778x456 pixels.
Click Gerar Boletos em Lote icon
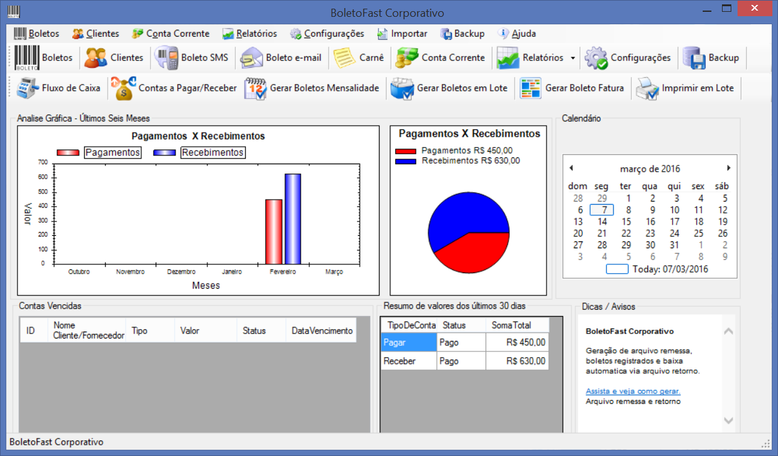point(402,88)
